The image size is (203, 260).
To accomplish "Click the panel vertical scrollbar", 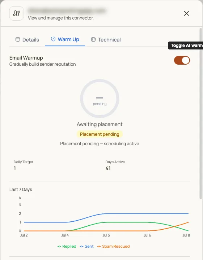I will click(x=201, y=114).
